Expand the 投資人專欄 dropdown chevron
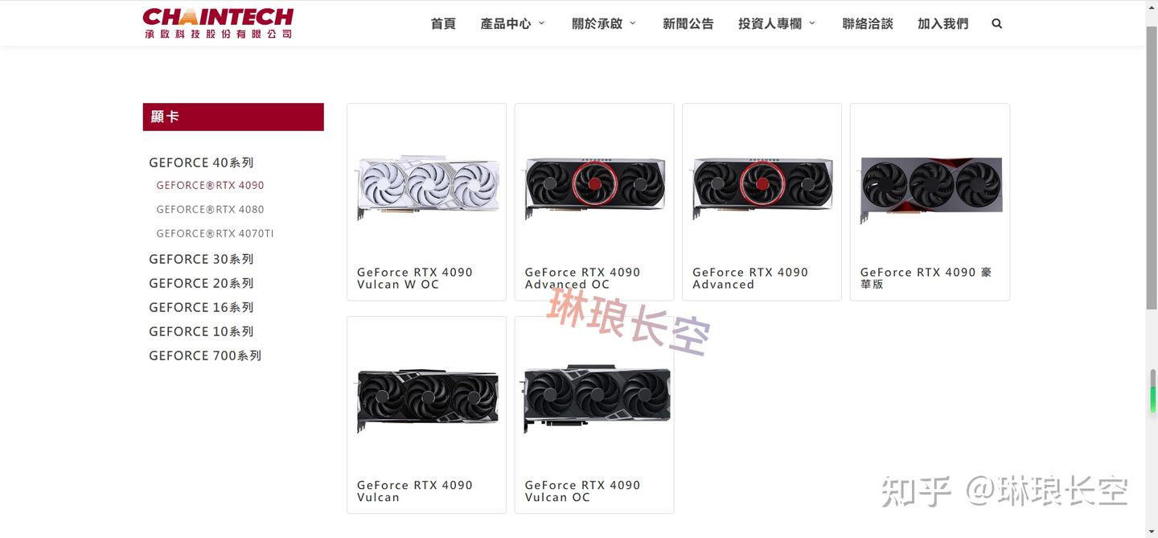This screenshot has height=538, width=1158. point(812,23)
